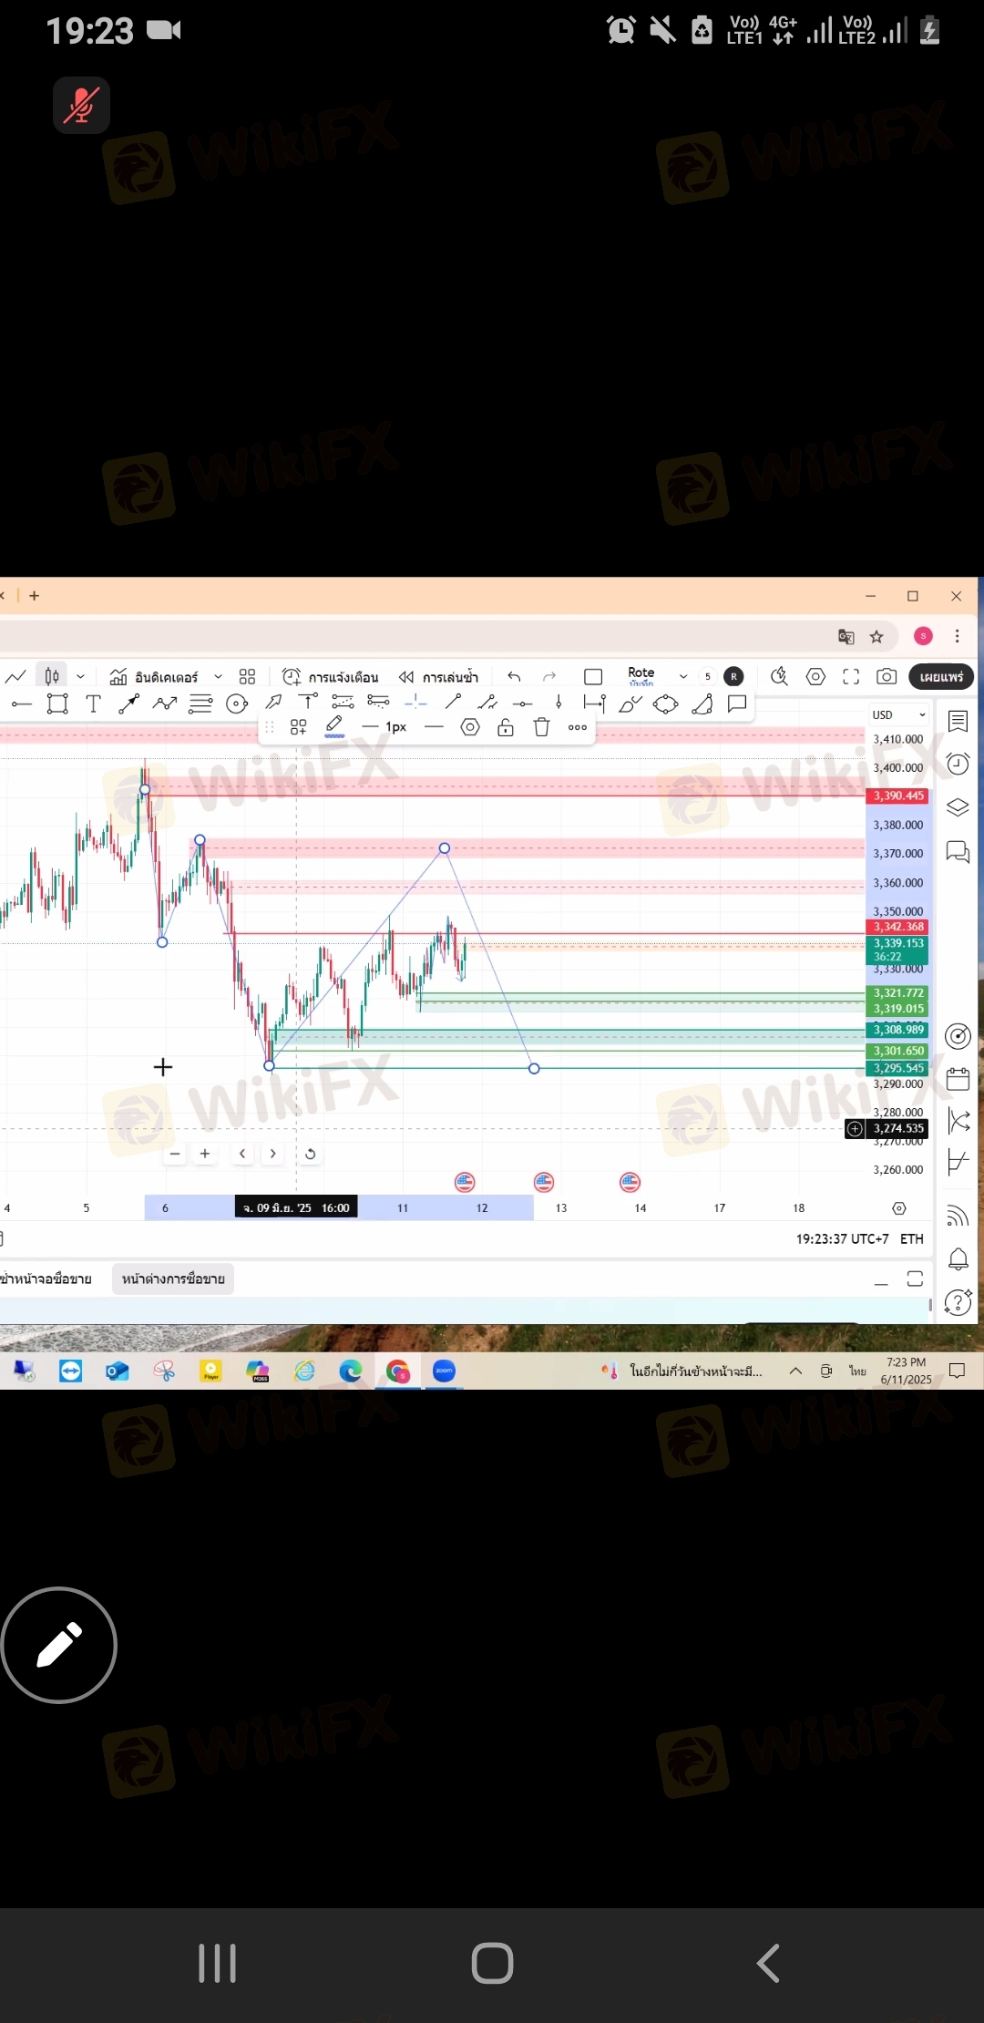Change timezone 19:23:37 UTC+7

[842, 1239]
